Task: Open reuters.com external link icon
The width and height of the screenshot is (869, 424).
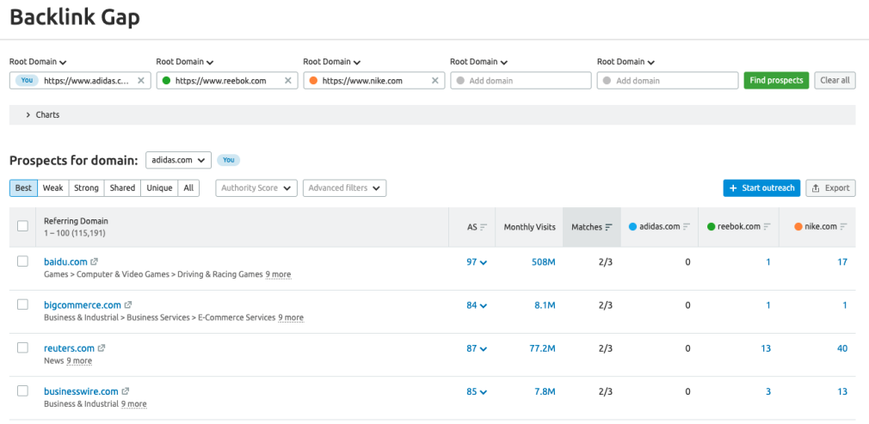Action: point(102,348)
